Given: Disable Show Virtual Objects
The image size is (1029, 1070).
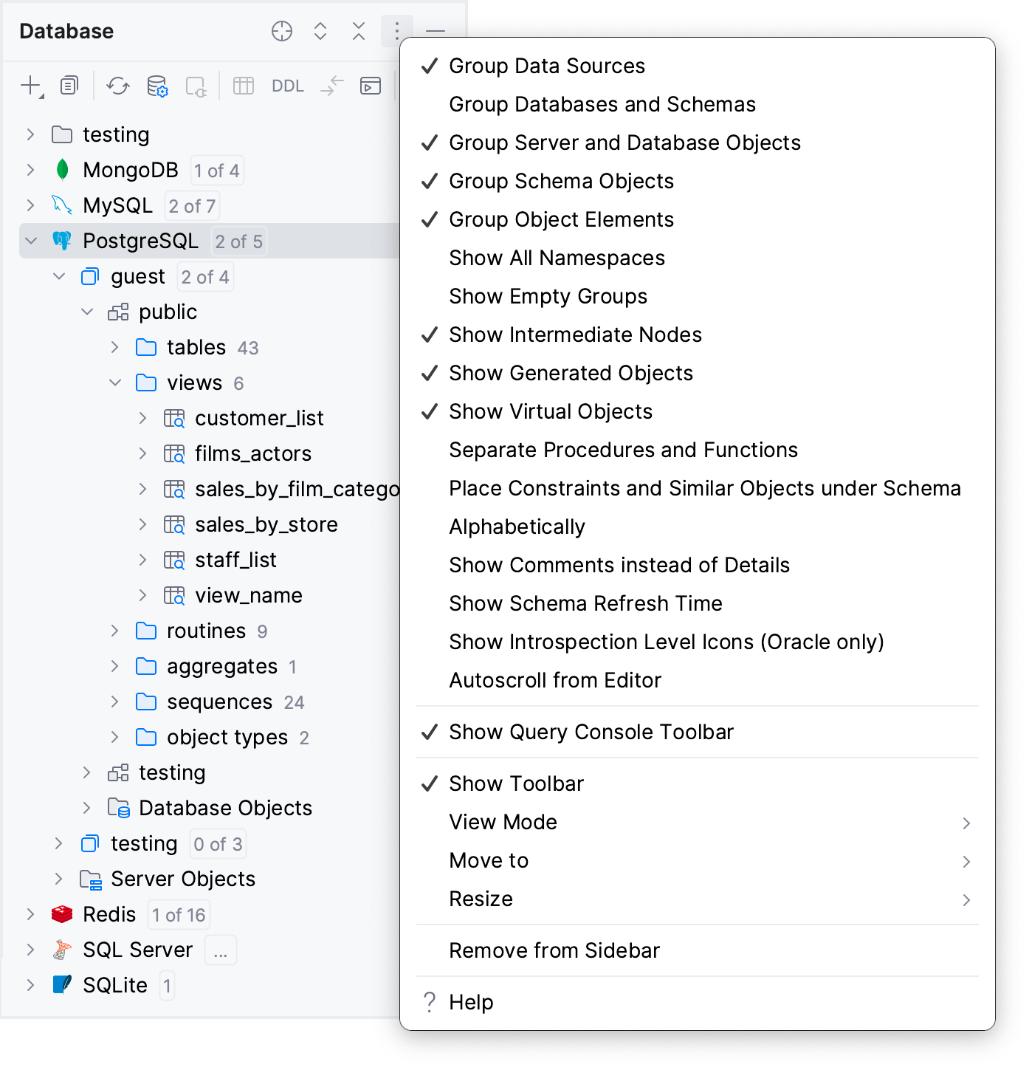Looking at the screenshot, I should coord(550,411).
